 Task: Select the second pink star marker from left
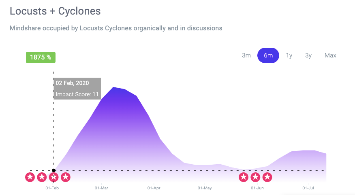click(x=42, y=177)
